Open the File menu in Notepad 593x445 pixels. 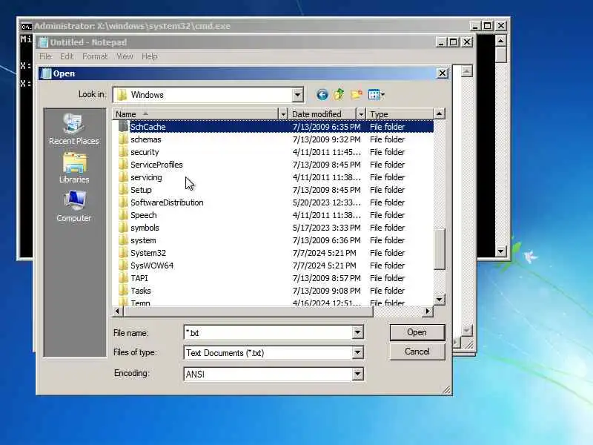coord(45,56)
